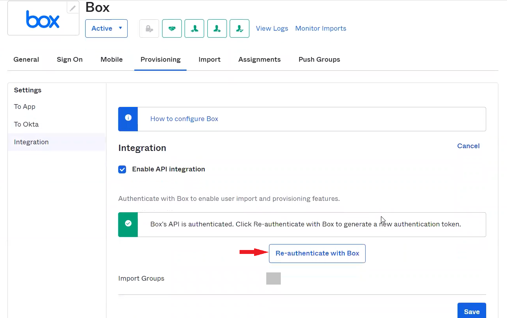Open the Active status dropdown
This screenshot has width=507, height=318.
(106, 28)
